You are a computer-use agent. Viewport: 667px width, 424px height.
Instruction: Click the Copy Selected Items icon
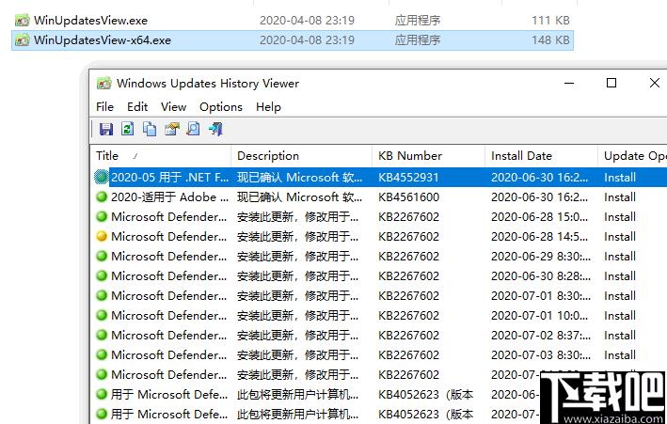click(x=150, y=129)
